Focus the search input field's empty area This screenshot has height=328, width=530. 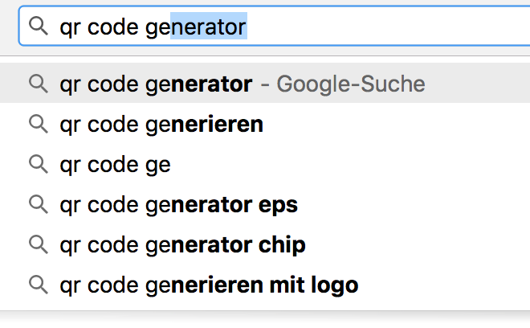[x=385, y=27]
